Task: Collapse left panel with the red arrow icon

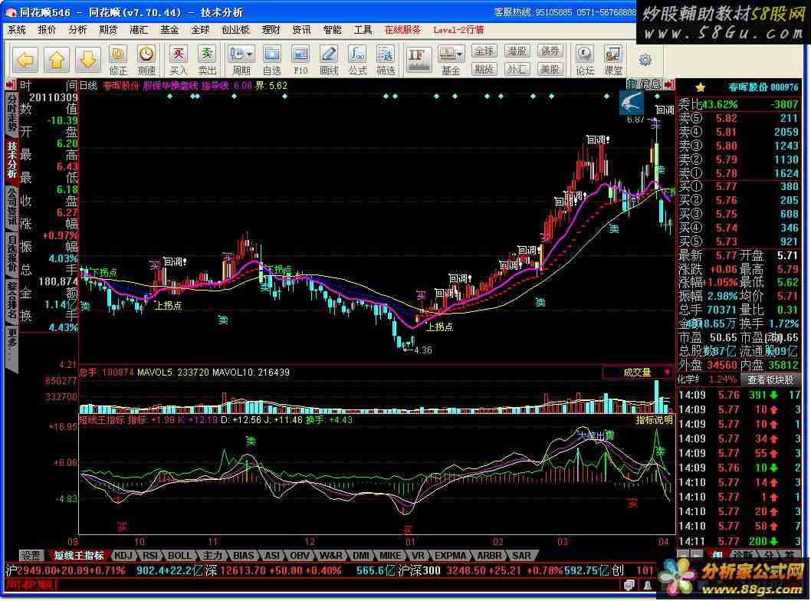Action: (x=11, y=84)
